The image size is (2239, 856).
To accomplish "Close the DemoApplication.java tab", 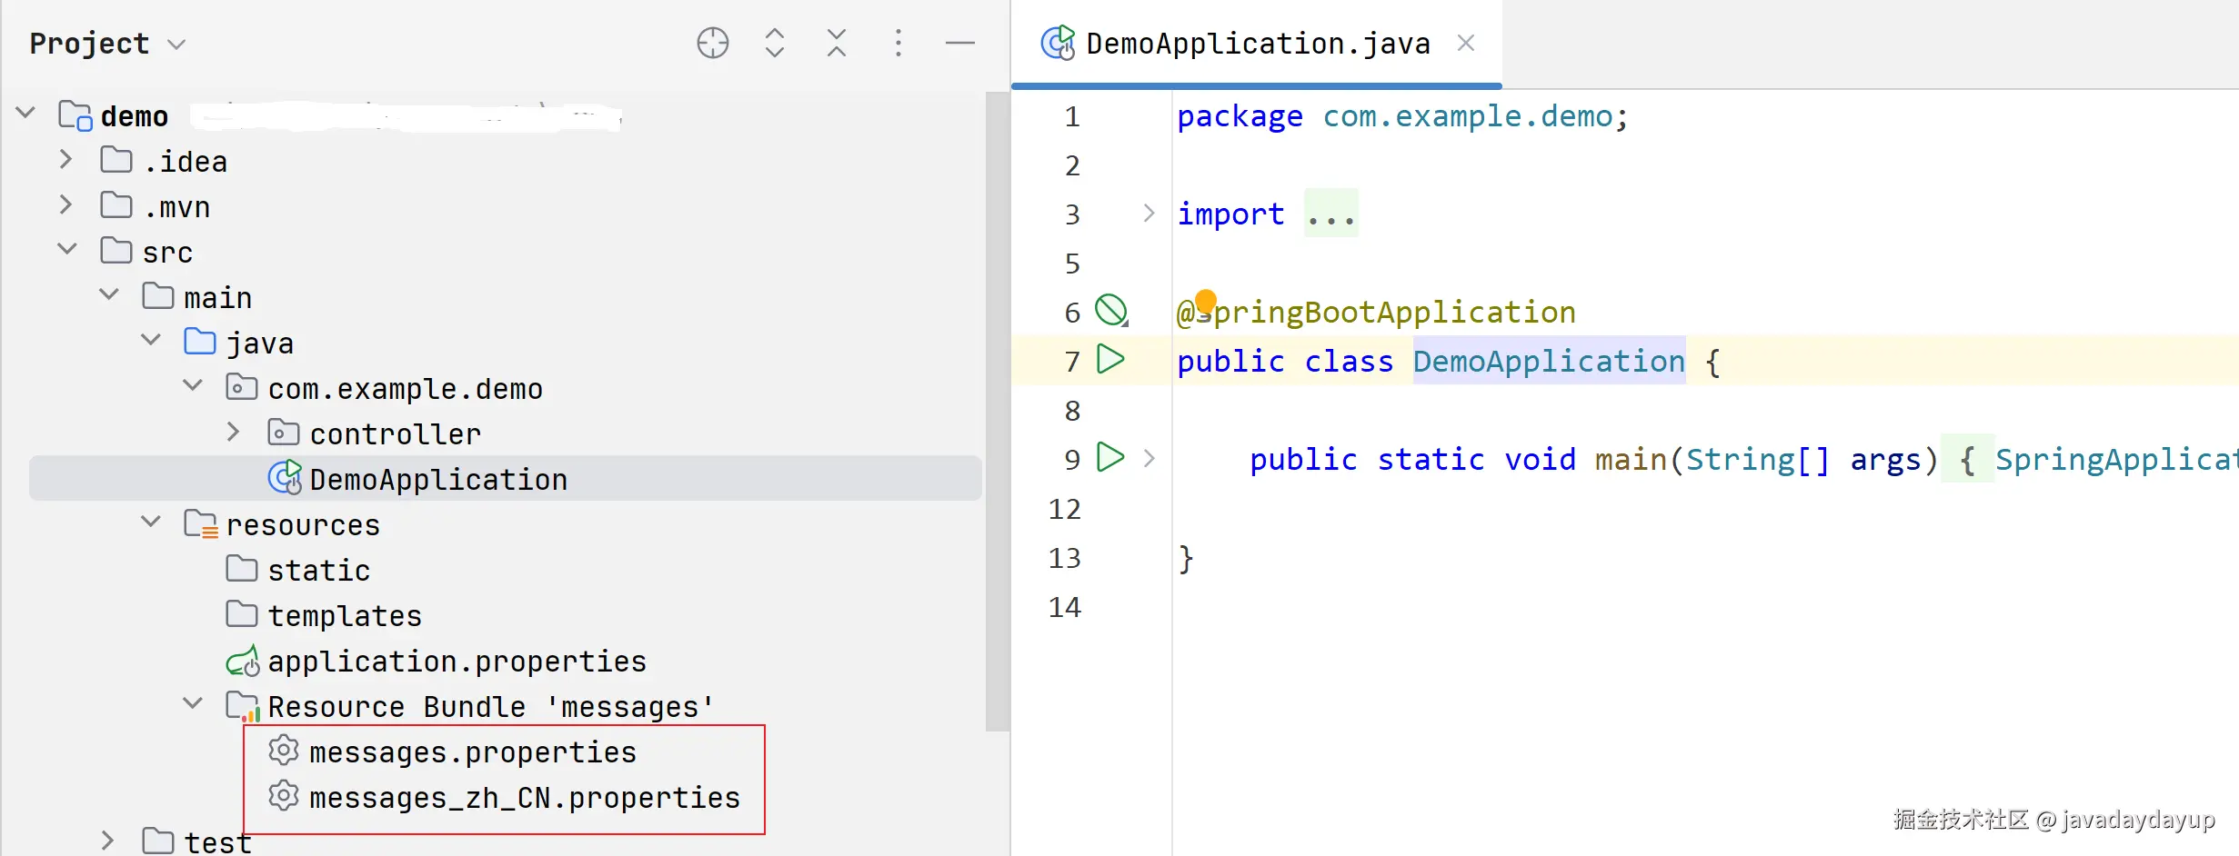I will (1466, 43).
